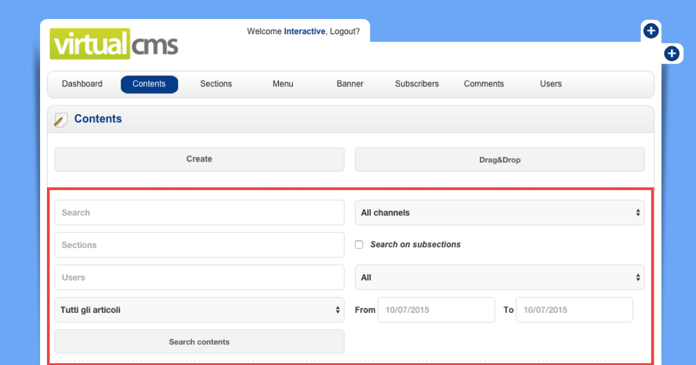
Task: Toggle the Search on subsections checkbox
Action: 359,244
